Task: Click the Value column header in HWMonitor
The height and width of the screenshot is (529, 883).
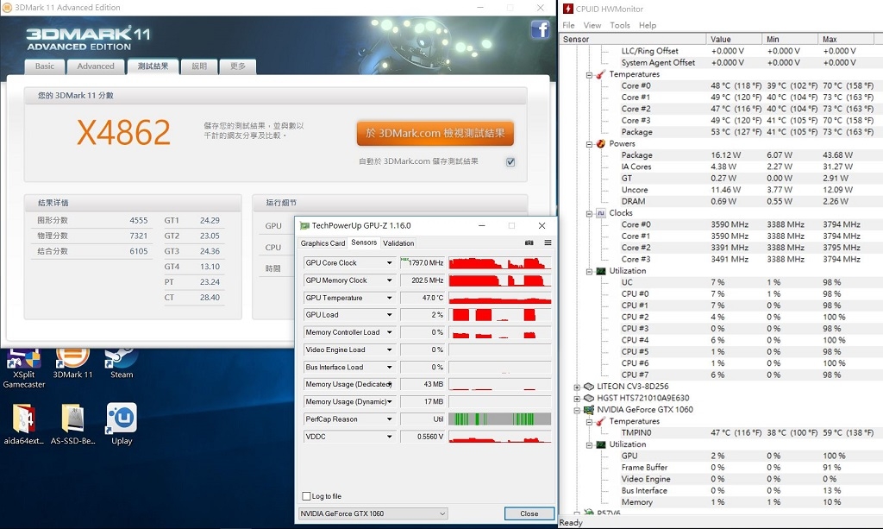Action: point(734,39)
